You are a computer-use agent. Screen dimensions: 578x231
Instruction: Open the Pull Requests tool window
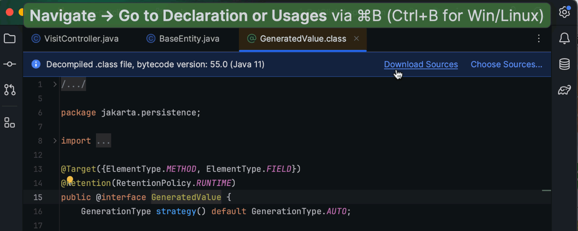(10, 90)
